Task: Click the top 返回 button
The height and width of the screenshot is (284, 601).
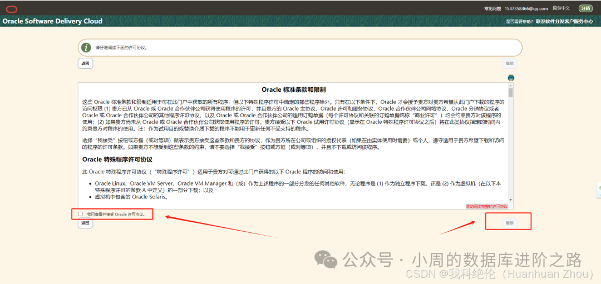Action: [85, 63]
